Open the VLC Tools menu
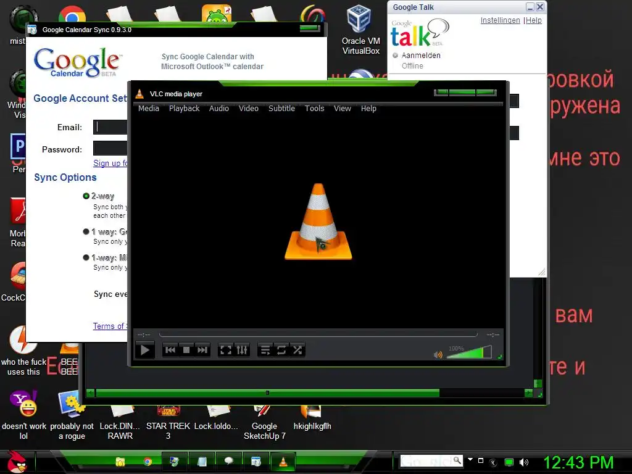The image size is (632, 474). pyautogui.click(x=314, y=109)
